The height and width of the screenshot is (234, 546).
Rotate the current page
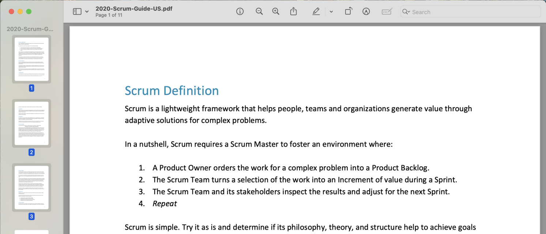pyautogui.click(x=348, y=11)
